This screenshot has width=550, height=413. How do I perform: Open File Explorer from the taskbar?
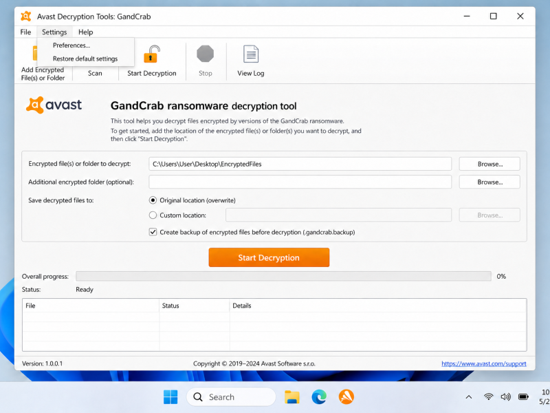291,397
